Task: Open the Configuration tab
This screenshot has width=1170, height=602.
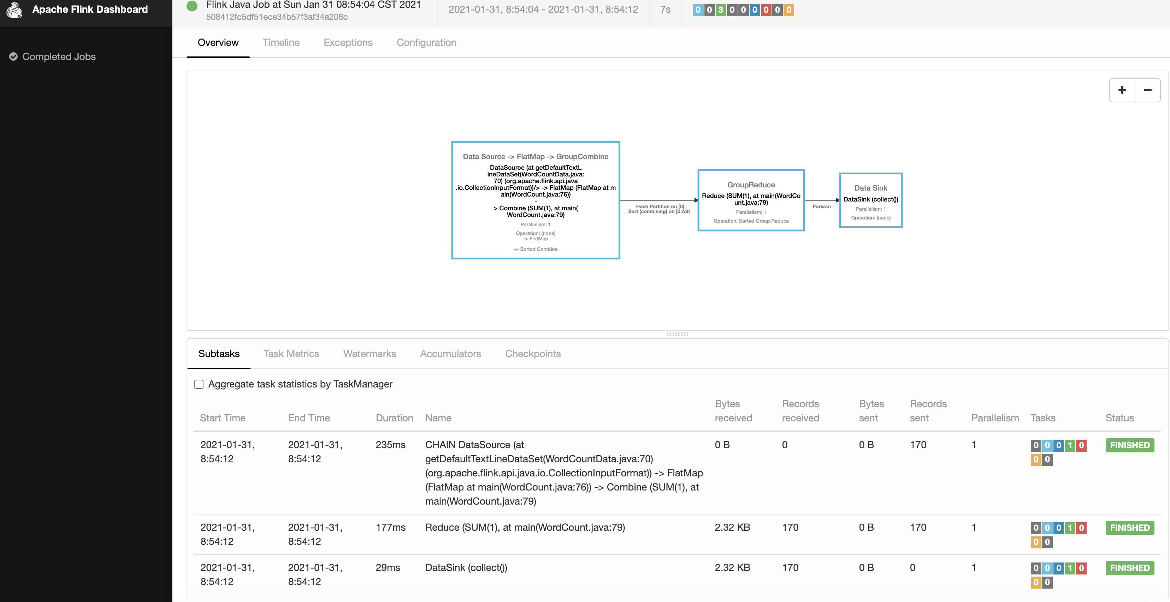Action: click(426, 42)
